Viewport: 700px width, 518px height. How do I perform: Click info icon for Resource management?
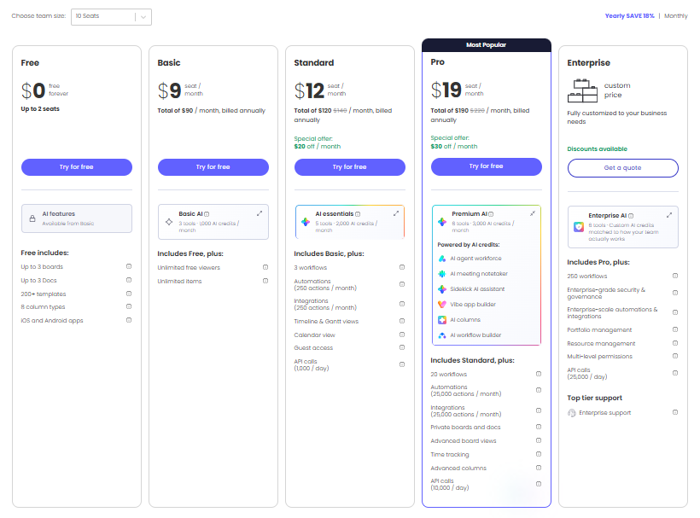tap(675, 343)
